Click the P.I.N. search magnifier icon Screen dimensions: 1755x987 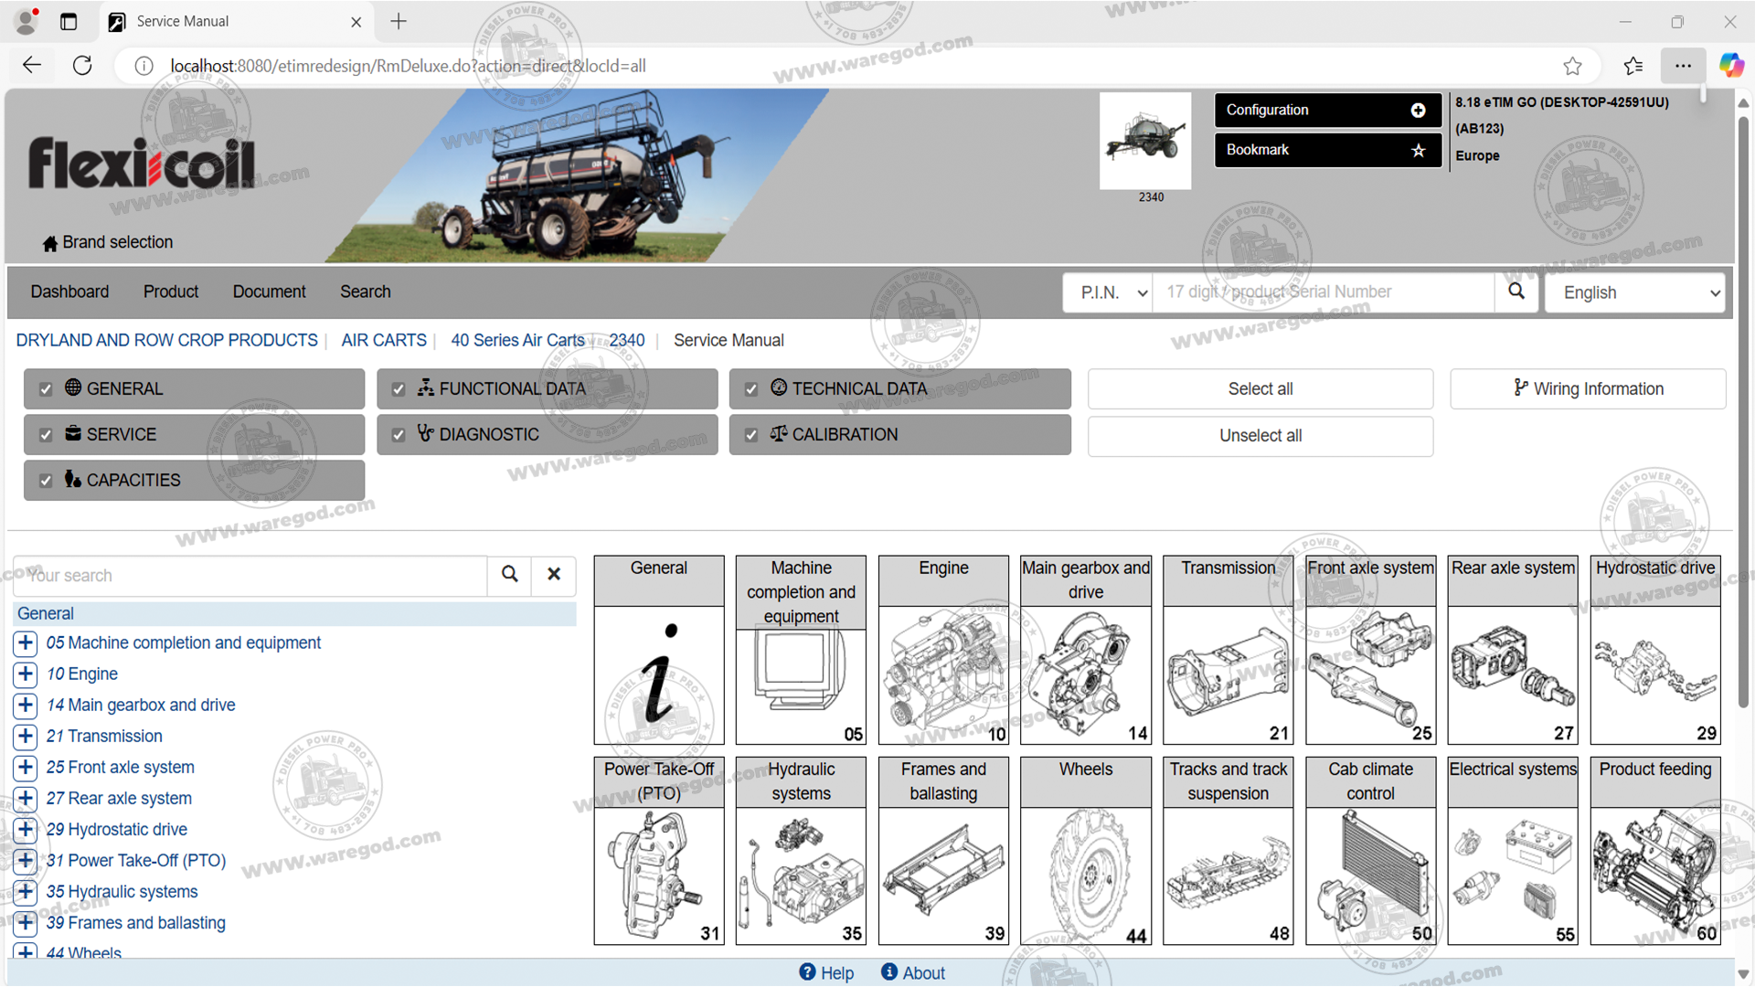click(1516, 292)
